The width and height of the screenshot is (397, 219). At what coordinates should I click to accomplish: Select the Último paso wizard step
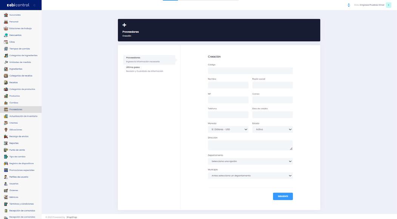(149, 69)
